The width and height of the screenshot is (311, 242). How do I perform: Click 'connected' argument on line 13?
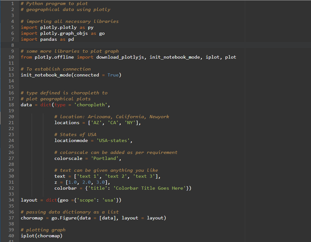(x=86, y=75)
